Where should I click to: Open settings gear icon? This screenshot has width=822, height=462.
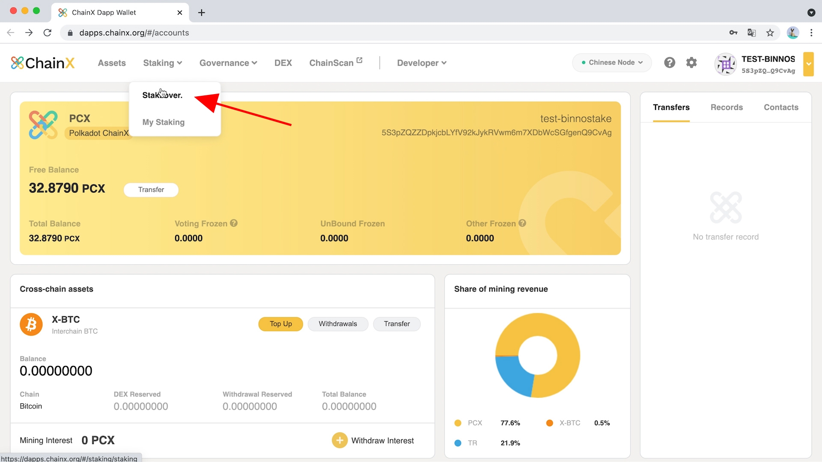(x=691, y=63)
